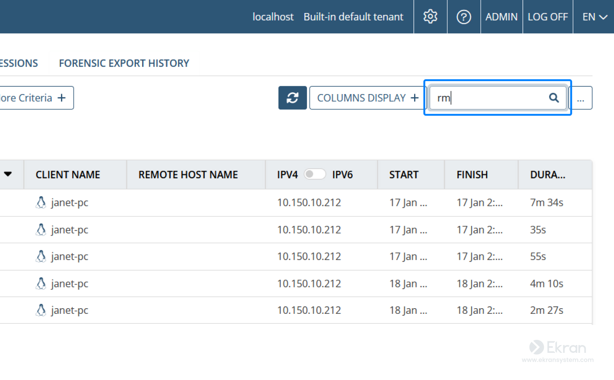Image resolution: width=614 pixels, height=380 pixels.
Task: Open the settings gear icon
Action: click(x=430, y=16)
